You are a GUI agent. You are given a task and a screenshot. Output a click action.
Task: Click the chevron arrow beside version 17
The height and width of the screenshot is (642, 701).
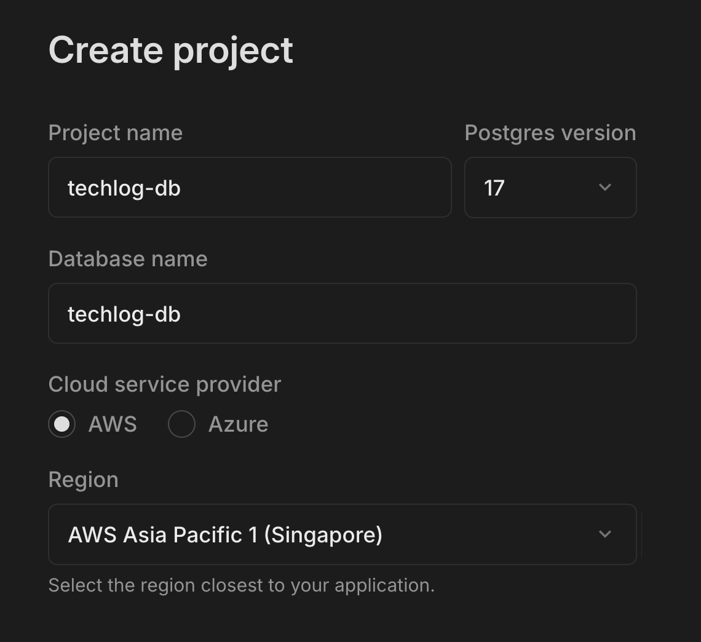tap(605, 188)
